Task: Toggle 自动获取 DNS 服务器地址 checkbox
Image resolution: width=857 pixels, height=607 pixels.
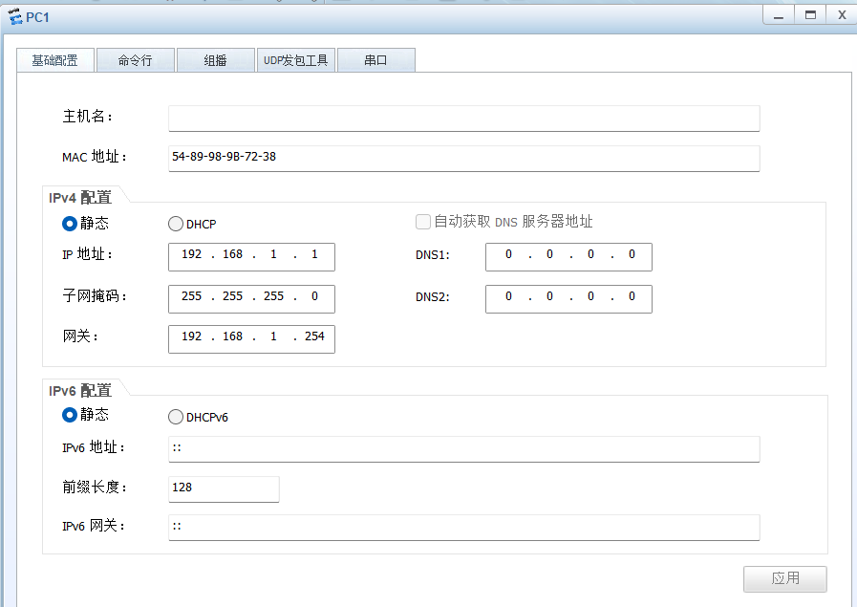Action: [x=423, y=222]
